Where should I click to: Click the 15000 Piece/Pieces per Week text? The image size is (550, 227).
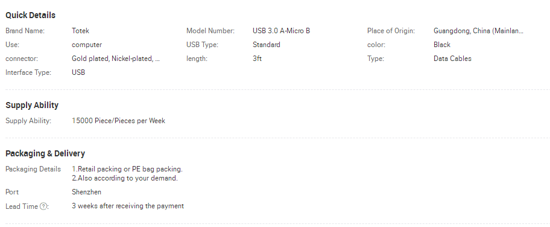pyautogui.click(x=119, y=121)
